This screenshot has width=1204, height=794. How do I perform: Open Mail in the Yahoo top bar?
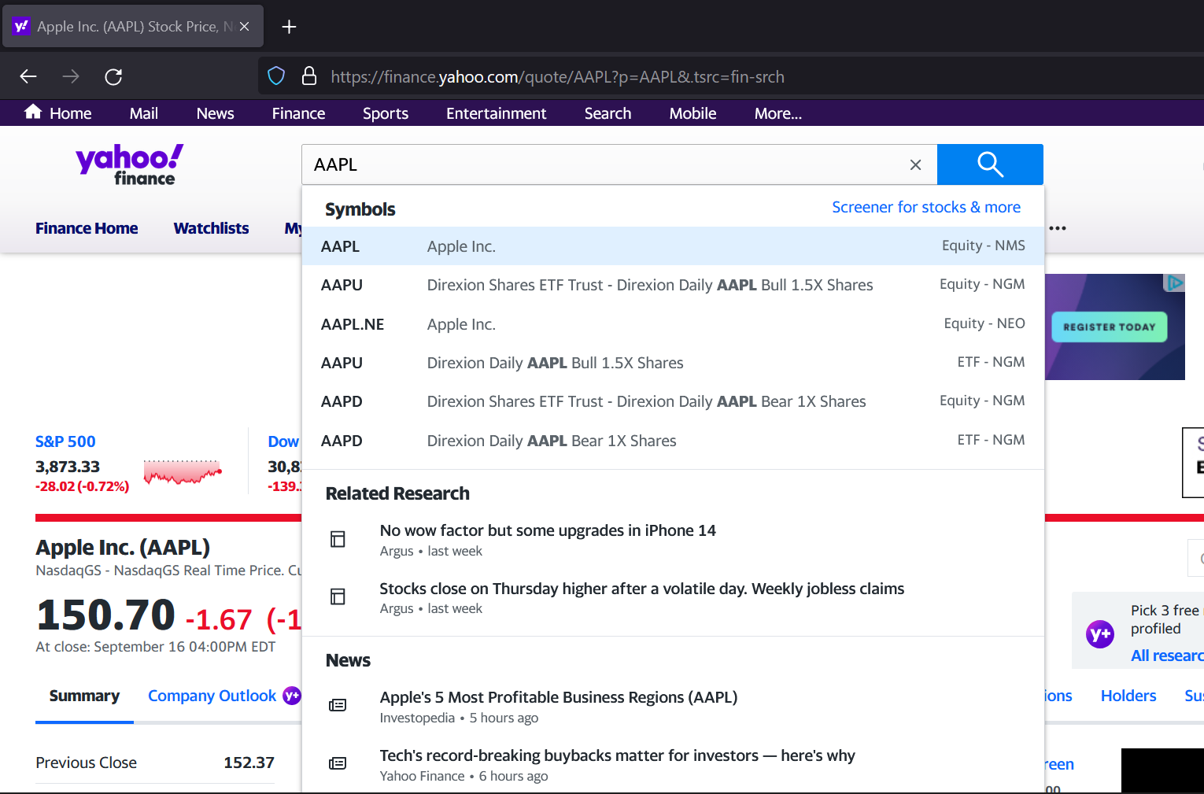click(x=144, y=113)
